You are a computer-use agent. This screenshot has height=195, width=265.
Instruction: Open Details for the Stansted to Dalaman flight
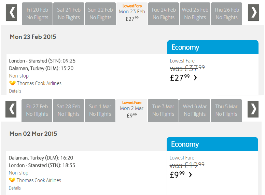15,91
